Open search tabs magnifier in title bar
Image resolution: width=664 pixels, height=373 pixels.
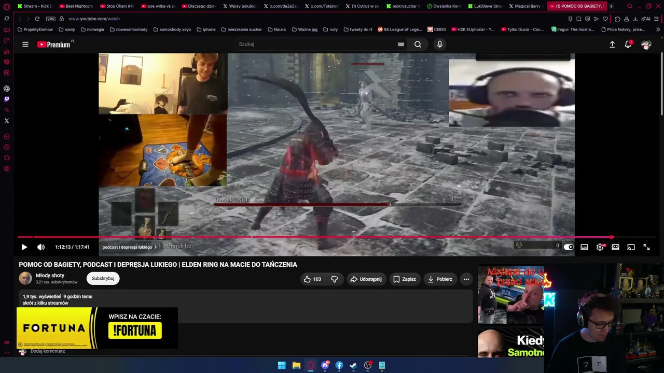(630, 6)
